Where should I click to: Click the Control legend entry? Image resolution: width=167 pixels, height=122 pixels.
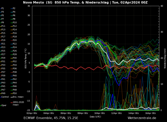(4, 97)
